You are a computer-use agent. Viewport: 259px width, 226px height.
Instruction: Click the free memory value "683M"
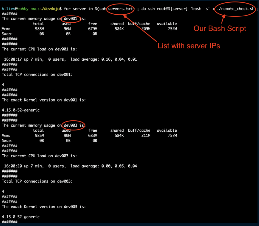click(x=93, y=136)
